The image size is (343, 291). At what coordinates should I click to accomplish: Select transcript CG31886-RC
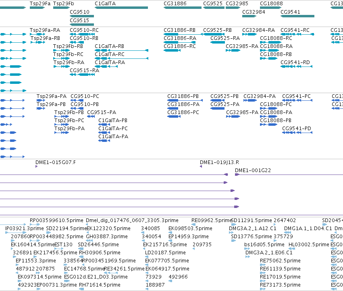[180, 46]
